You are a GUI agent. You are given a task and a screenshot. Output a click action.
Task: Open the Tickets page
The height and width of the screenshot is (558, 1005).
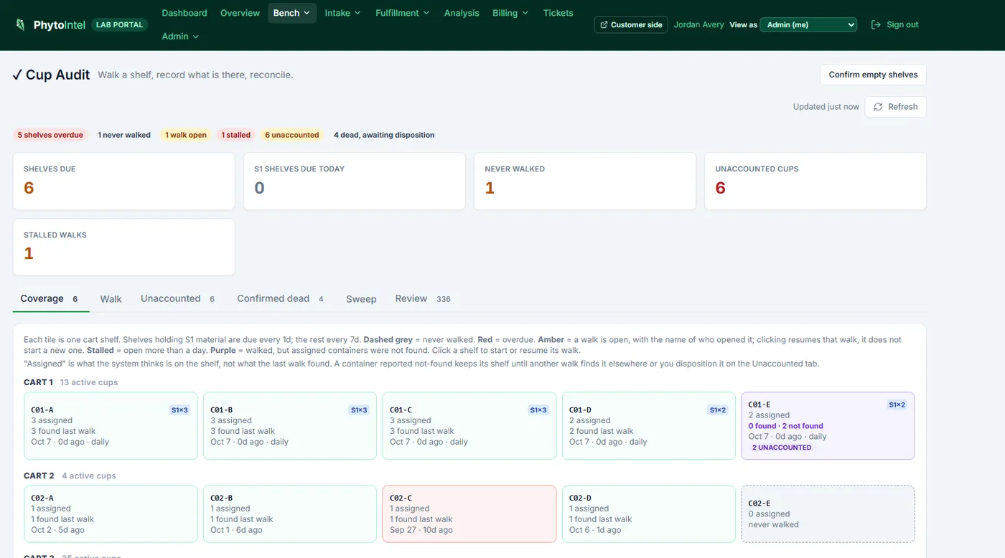(558, 13)
